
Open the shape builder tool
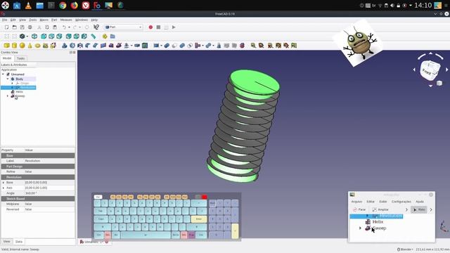click(53, 45)
